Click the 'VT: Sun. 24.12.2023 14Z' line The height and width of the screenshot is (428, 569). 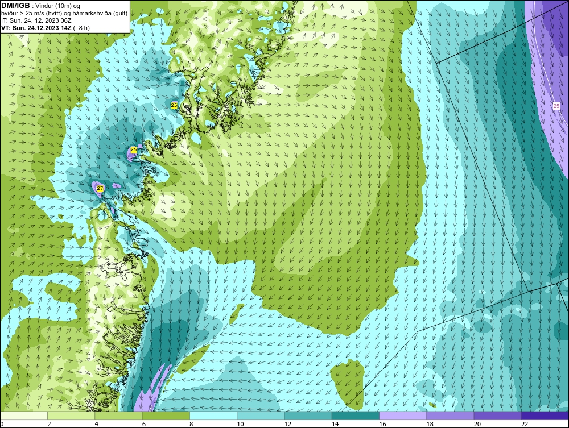36,27
